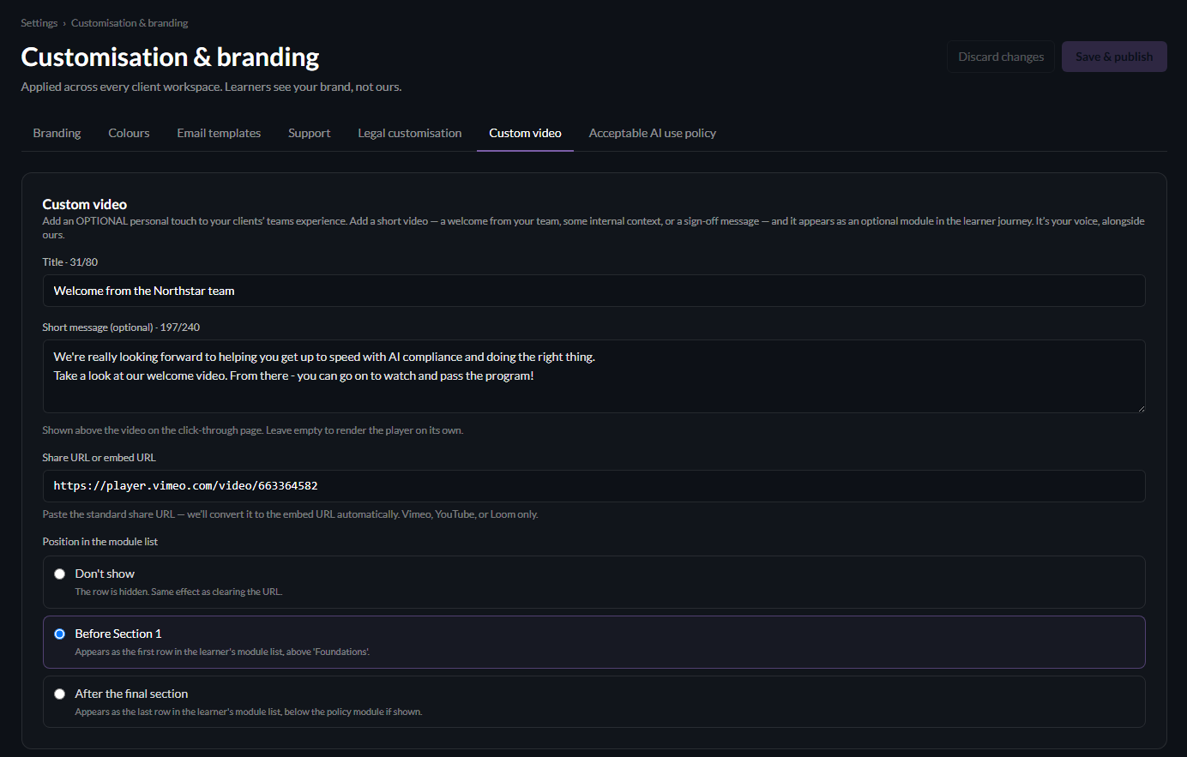Click the "Custom video" section heading
Image resolution: width=1187 pixels, height=757 pixels.
[85, 204]
